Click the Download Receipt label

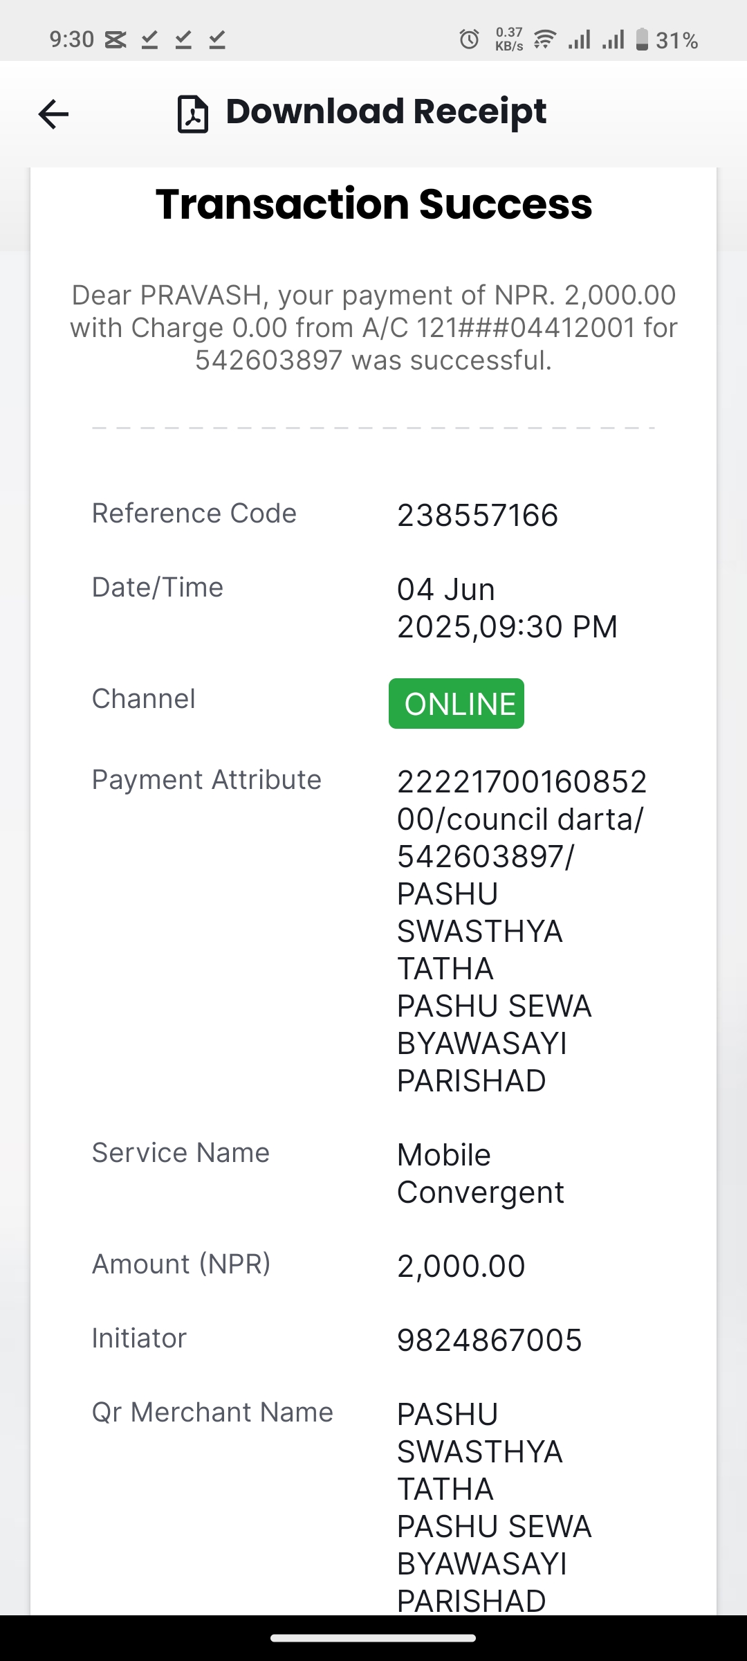tap(386, 111)
